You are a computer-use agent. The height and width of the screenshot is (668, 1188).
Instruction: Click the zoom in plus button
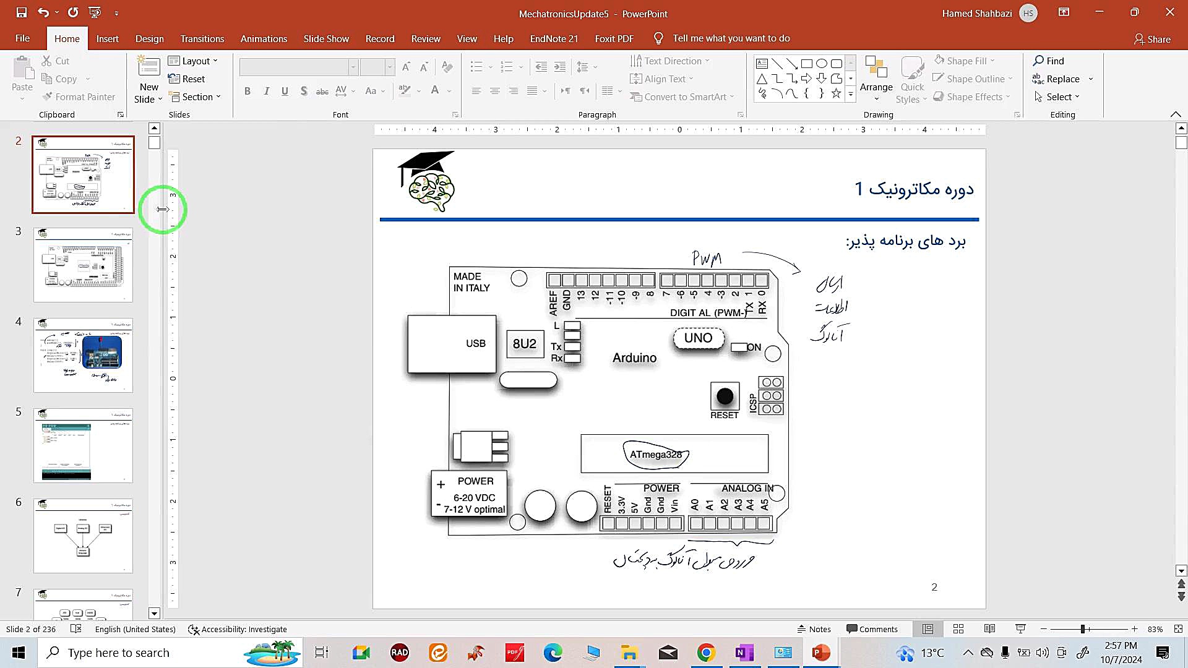coord(1134,629)
